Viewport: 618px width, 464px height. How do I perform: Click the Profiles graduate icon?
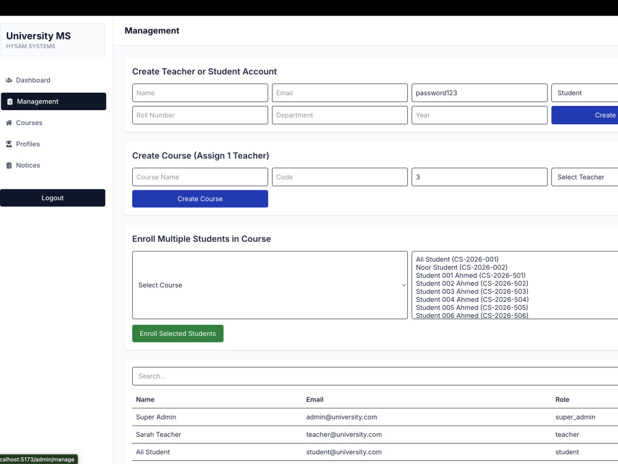(x=9, y=144)
